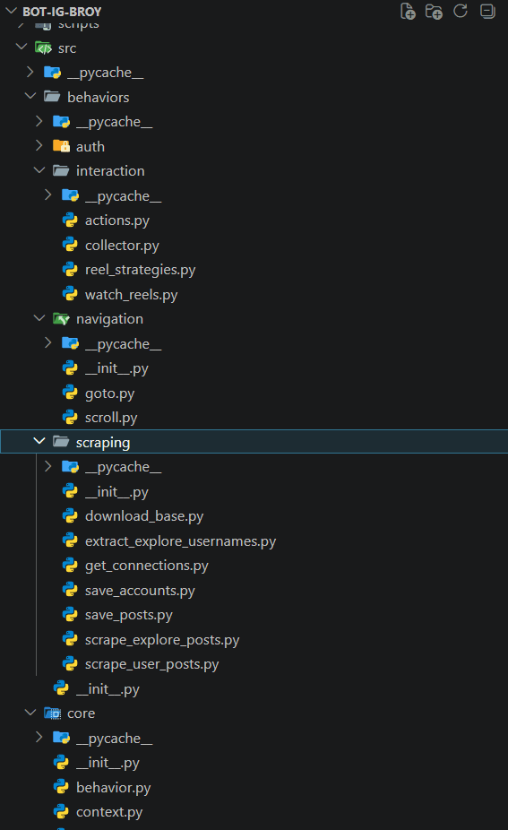Open extract_explore_usernames.py
This screenshot has width=508, height=830.
point(180,541)
